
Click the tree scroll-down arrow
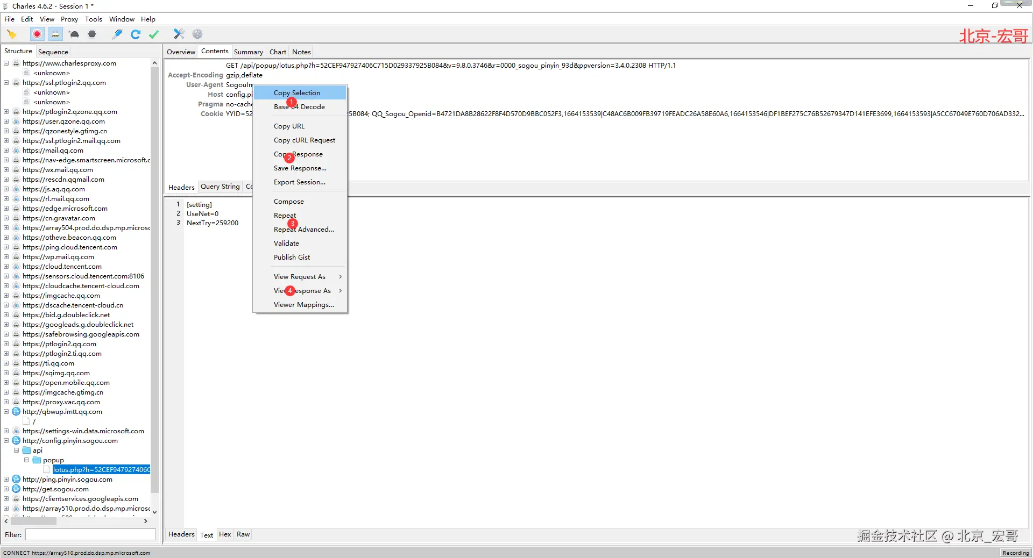pos(155,512)
